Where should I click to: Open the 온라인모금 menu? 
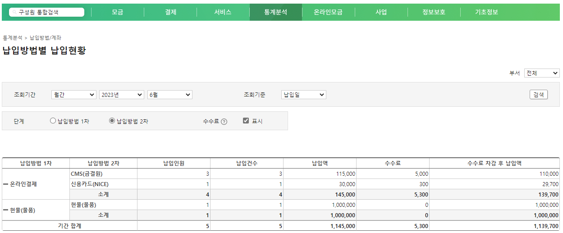(x=328, y=12)
